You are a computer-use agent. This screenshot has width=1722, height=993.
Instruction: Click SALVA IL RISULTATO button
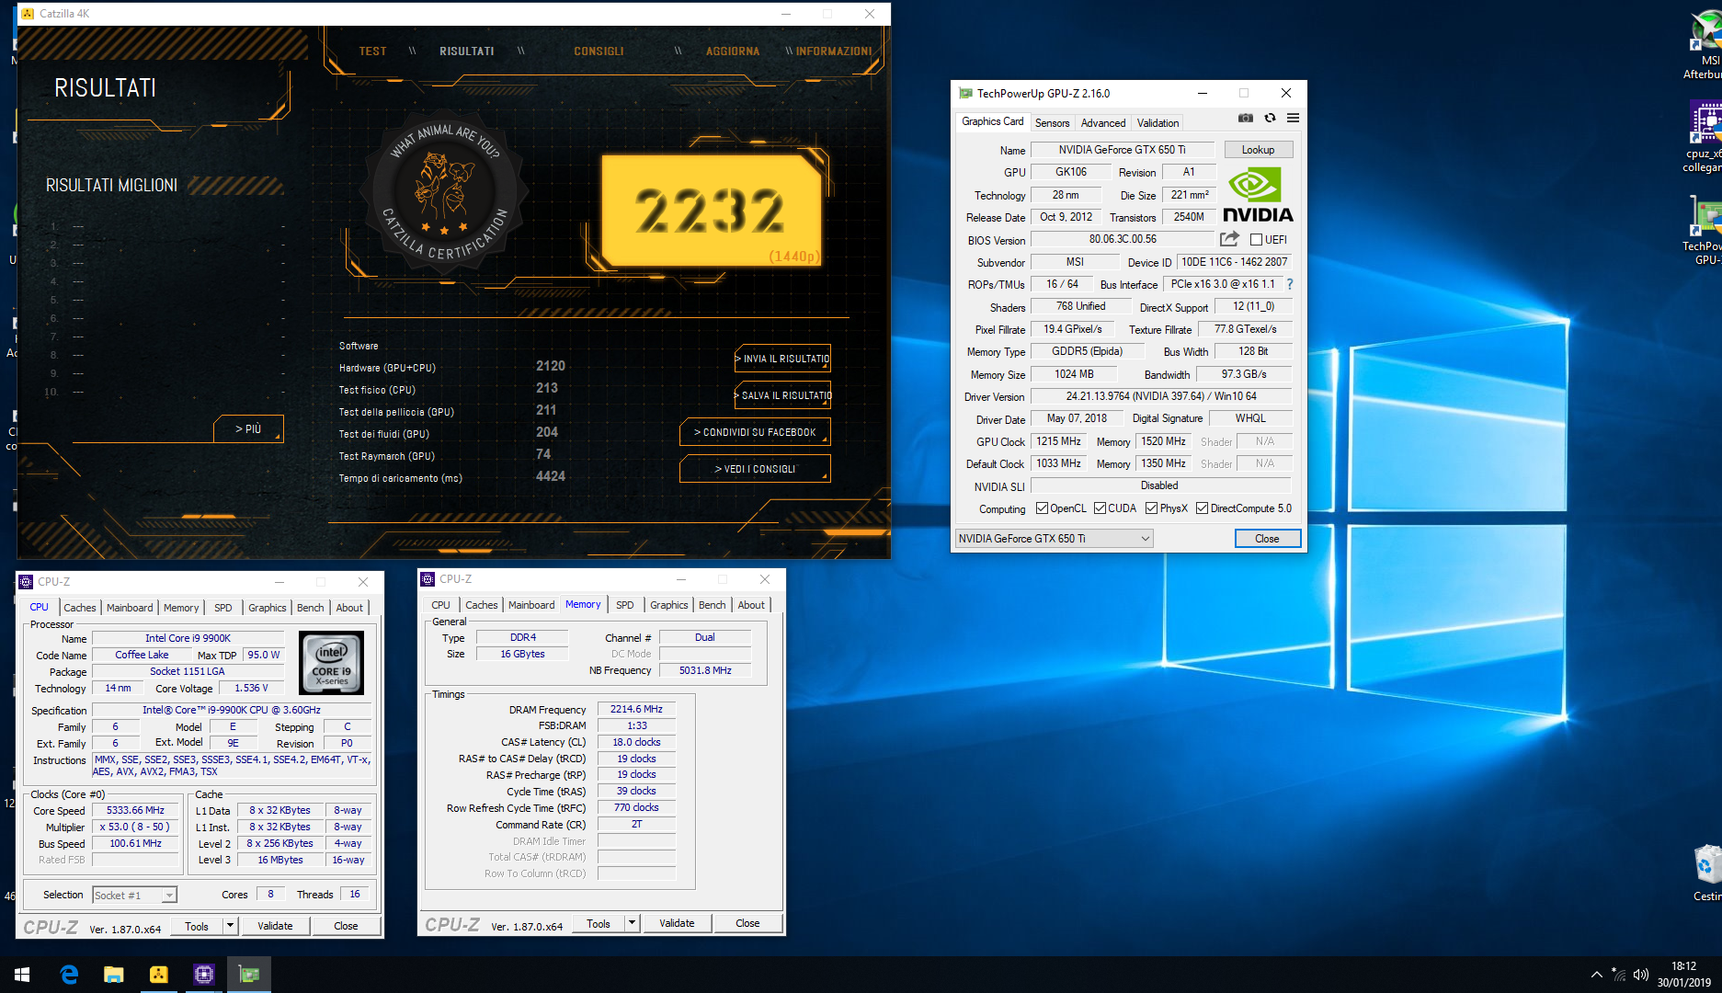782,395
